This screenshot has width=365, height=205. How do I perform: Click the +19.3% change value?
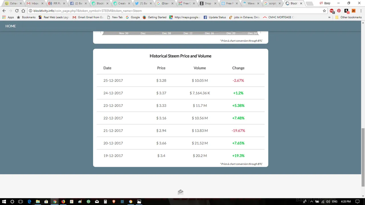coord(238,156)
